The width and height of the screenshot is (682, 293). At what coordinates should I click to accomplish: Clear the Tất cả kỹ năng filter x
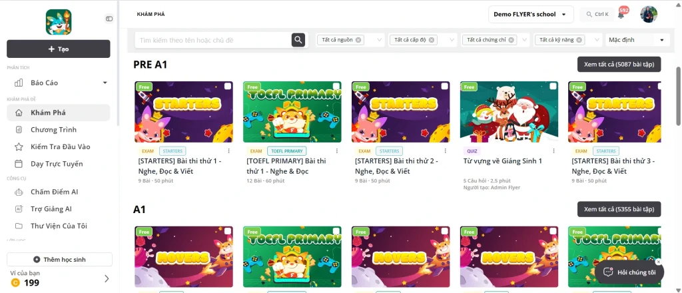tap(579, 40)
